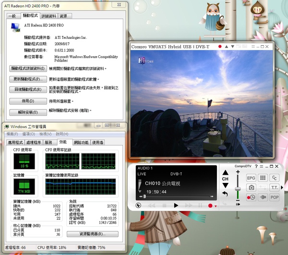Open 檢視(V) menu in Task Manager
This screenshot has height=255, width=288.
pyautogui.click(x=46, y=134)
